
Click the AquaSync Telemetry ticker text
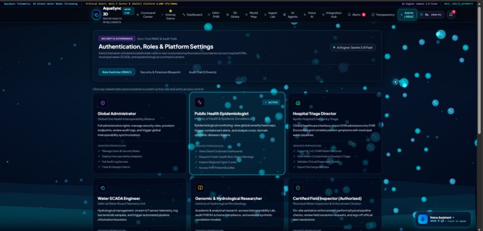point(41,4)
